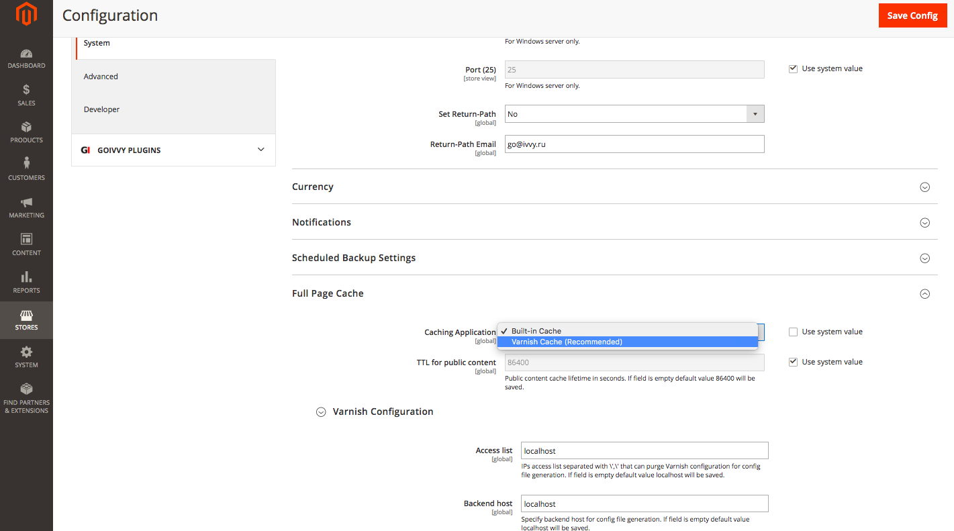Open the Reports bar chart icon
The image size is (954, 531).
(x=26, y=283)
